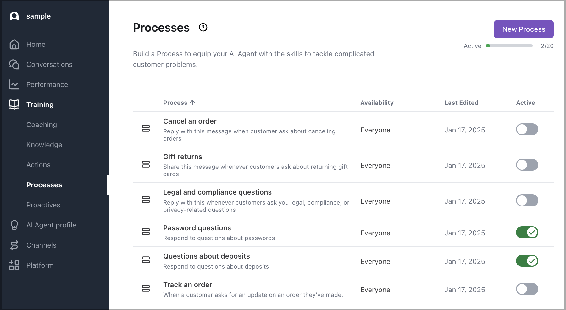Turn off Questions about deposits
This screenshot has height=310, width=566.
(527, 261)
